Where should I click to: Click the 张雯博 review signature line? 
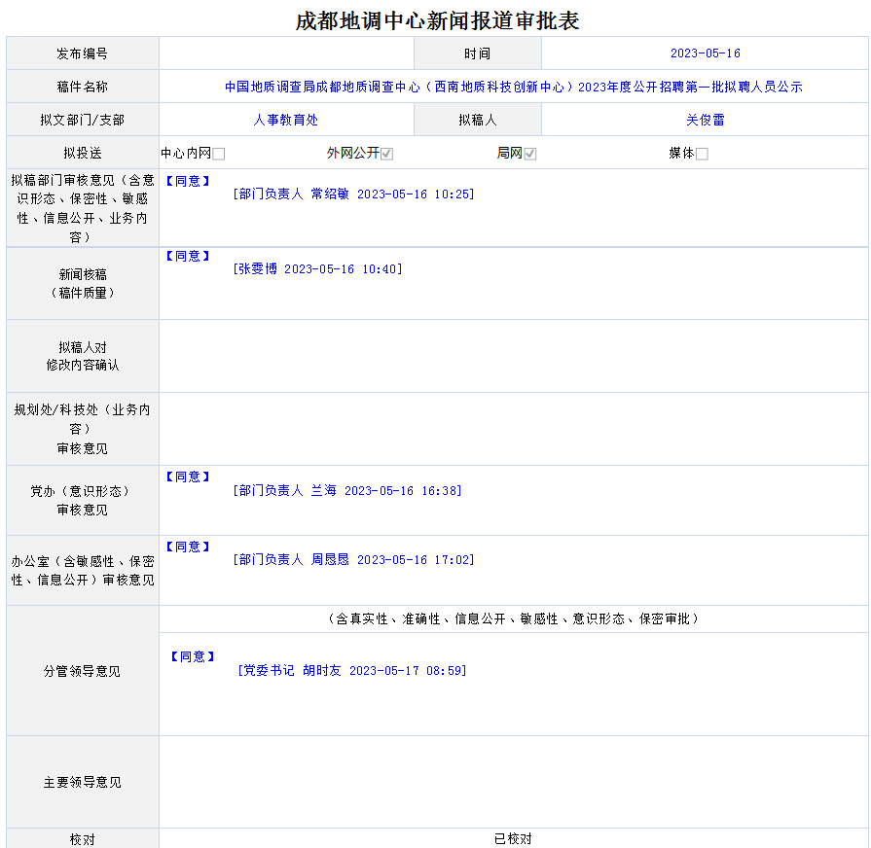tap(317, 268)
